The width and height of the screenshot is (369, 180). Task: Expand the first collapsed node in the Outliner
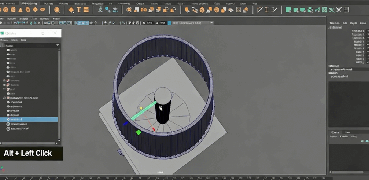[x=4, y=80]
